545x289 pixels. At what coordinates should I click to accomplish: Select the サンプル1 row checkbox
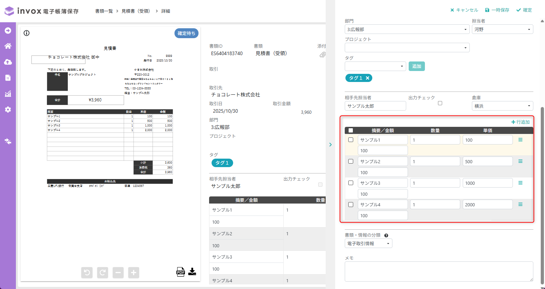coord(351,140)
